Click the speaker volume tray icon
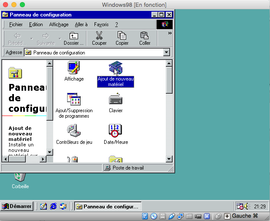The image size is (270, 221). click(x=247, y=206)
